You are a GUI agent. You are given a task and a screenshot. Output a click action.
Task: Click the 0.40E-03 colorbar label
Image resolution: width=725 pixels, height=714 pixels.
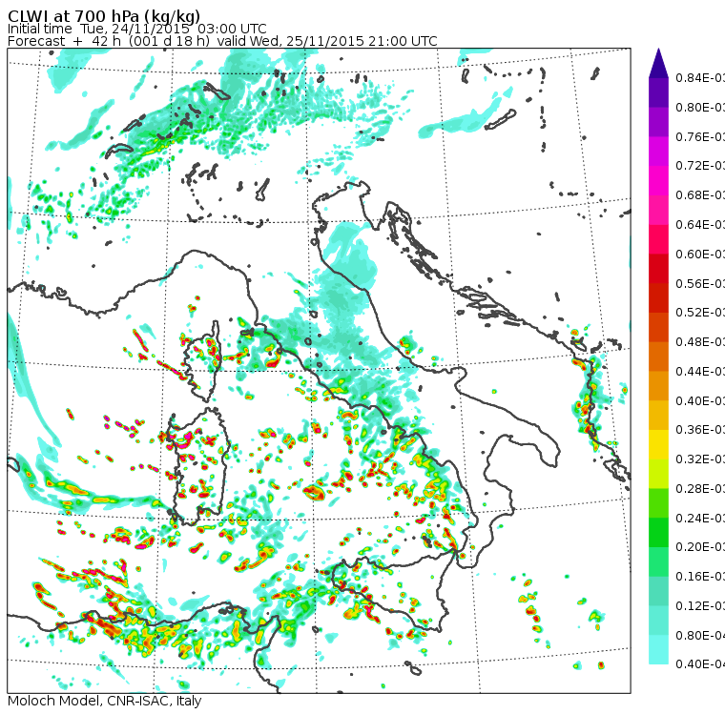click(x=699, y=400)
